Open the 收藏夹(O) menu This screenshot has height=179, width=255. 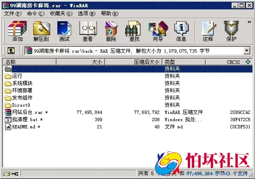(61, 14)
